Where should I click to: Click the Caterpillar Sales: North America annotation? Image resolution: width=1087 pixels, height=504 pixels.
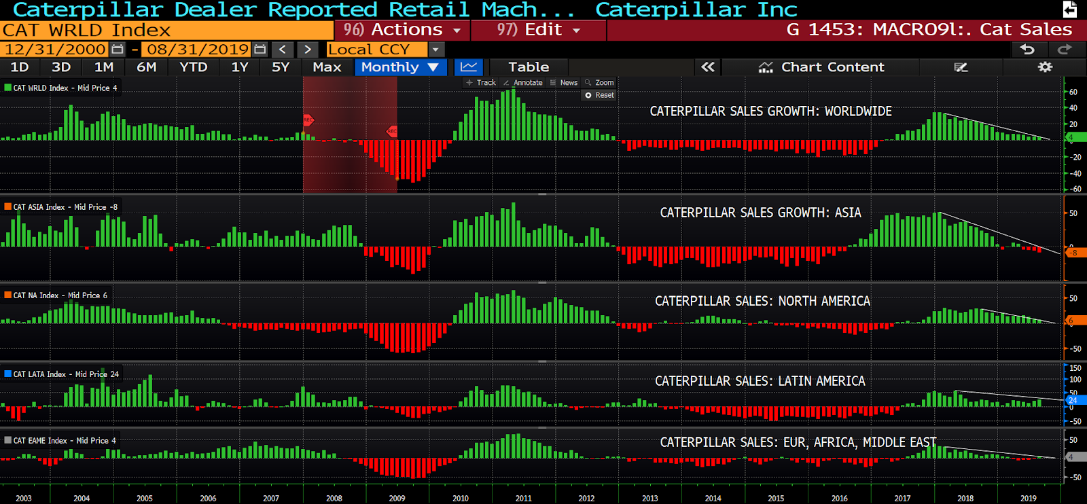pyautogui.click(x=762, y=301)
